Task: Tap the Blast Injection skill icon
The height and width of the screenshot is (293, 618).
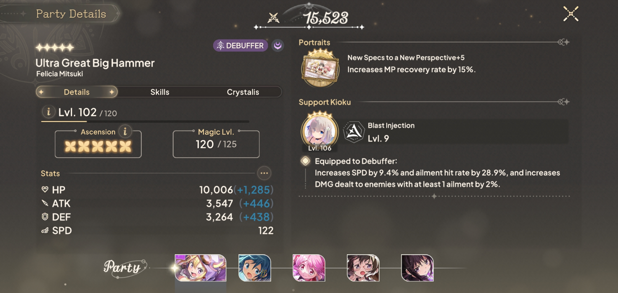Action: click(353, 132)
